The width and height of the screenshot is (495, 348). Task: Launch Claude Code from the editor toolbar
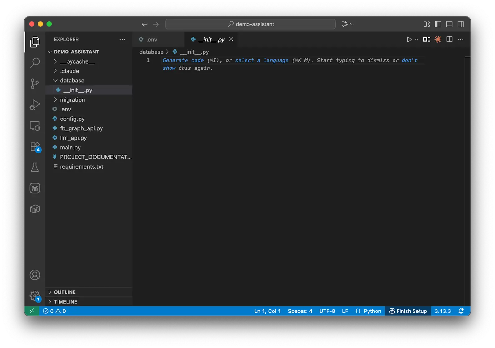click(x=438, y=39)
